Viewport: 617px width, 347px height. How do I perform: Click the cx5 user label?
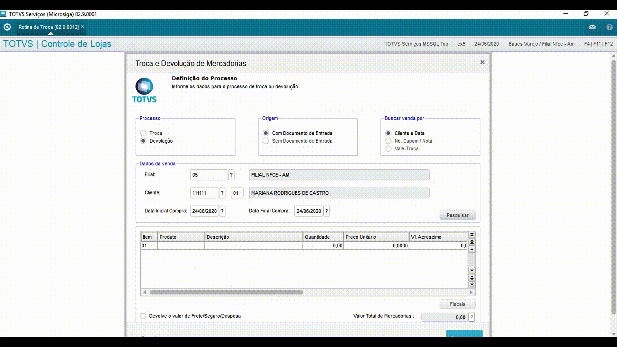pyautogui.click(x=461, y=44)
